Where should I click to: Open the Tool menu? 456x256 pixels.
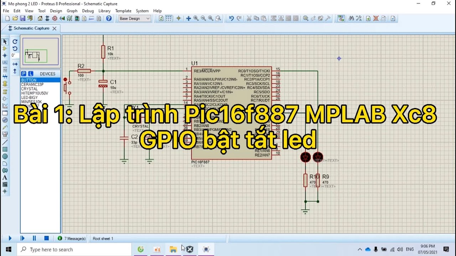42,11
